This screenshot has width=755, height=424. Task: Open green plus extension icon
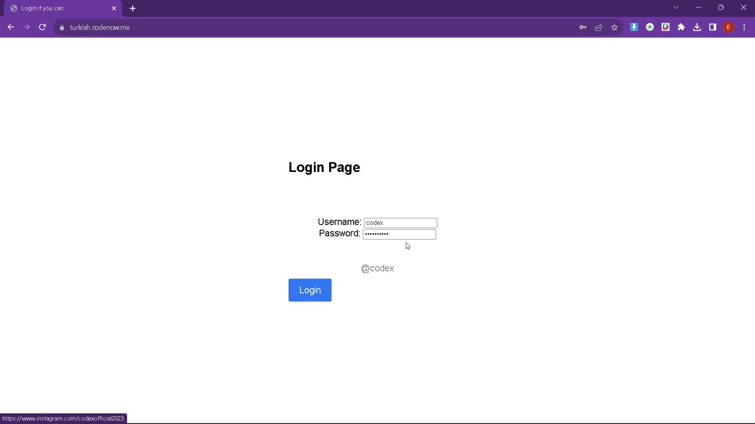pos(649,27)
